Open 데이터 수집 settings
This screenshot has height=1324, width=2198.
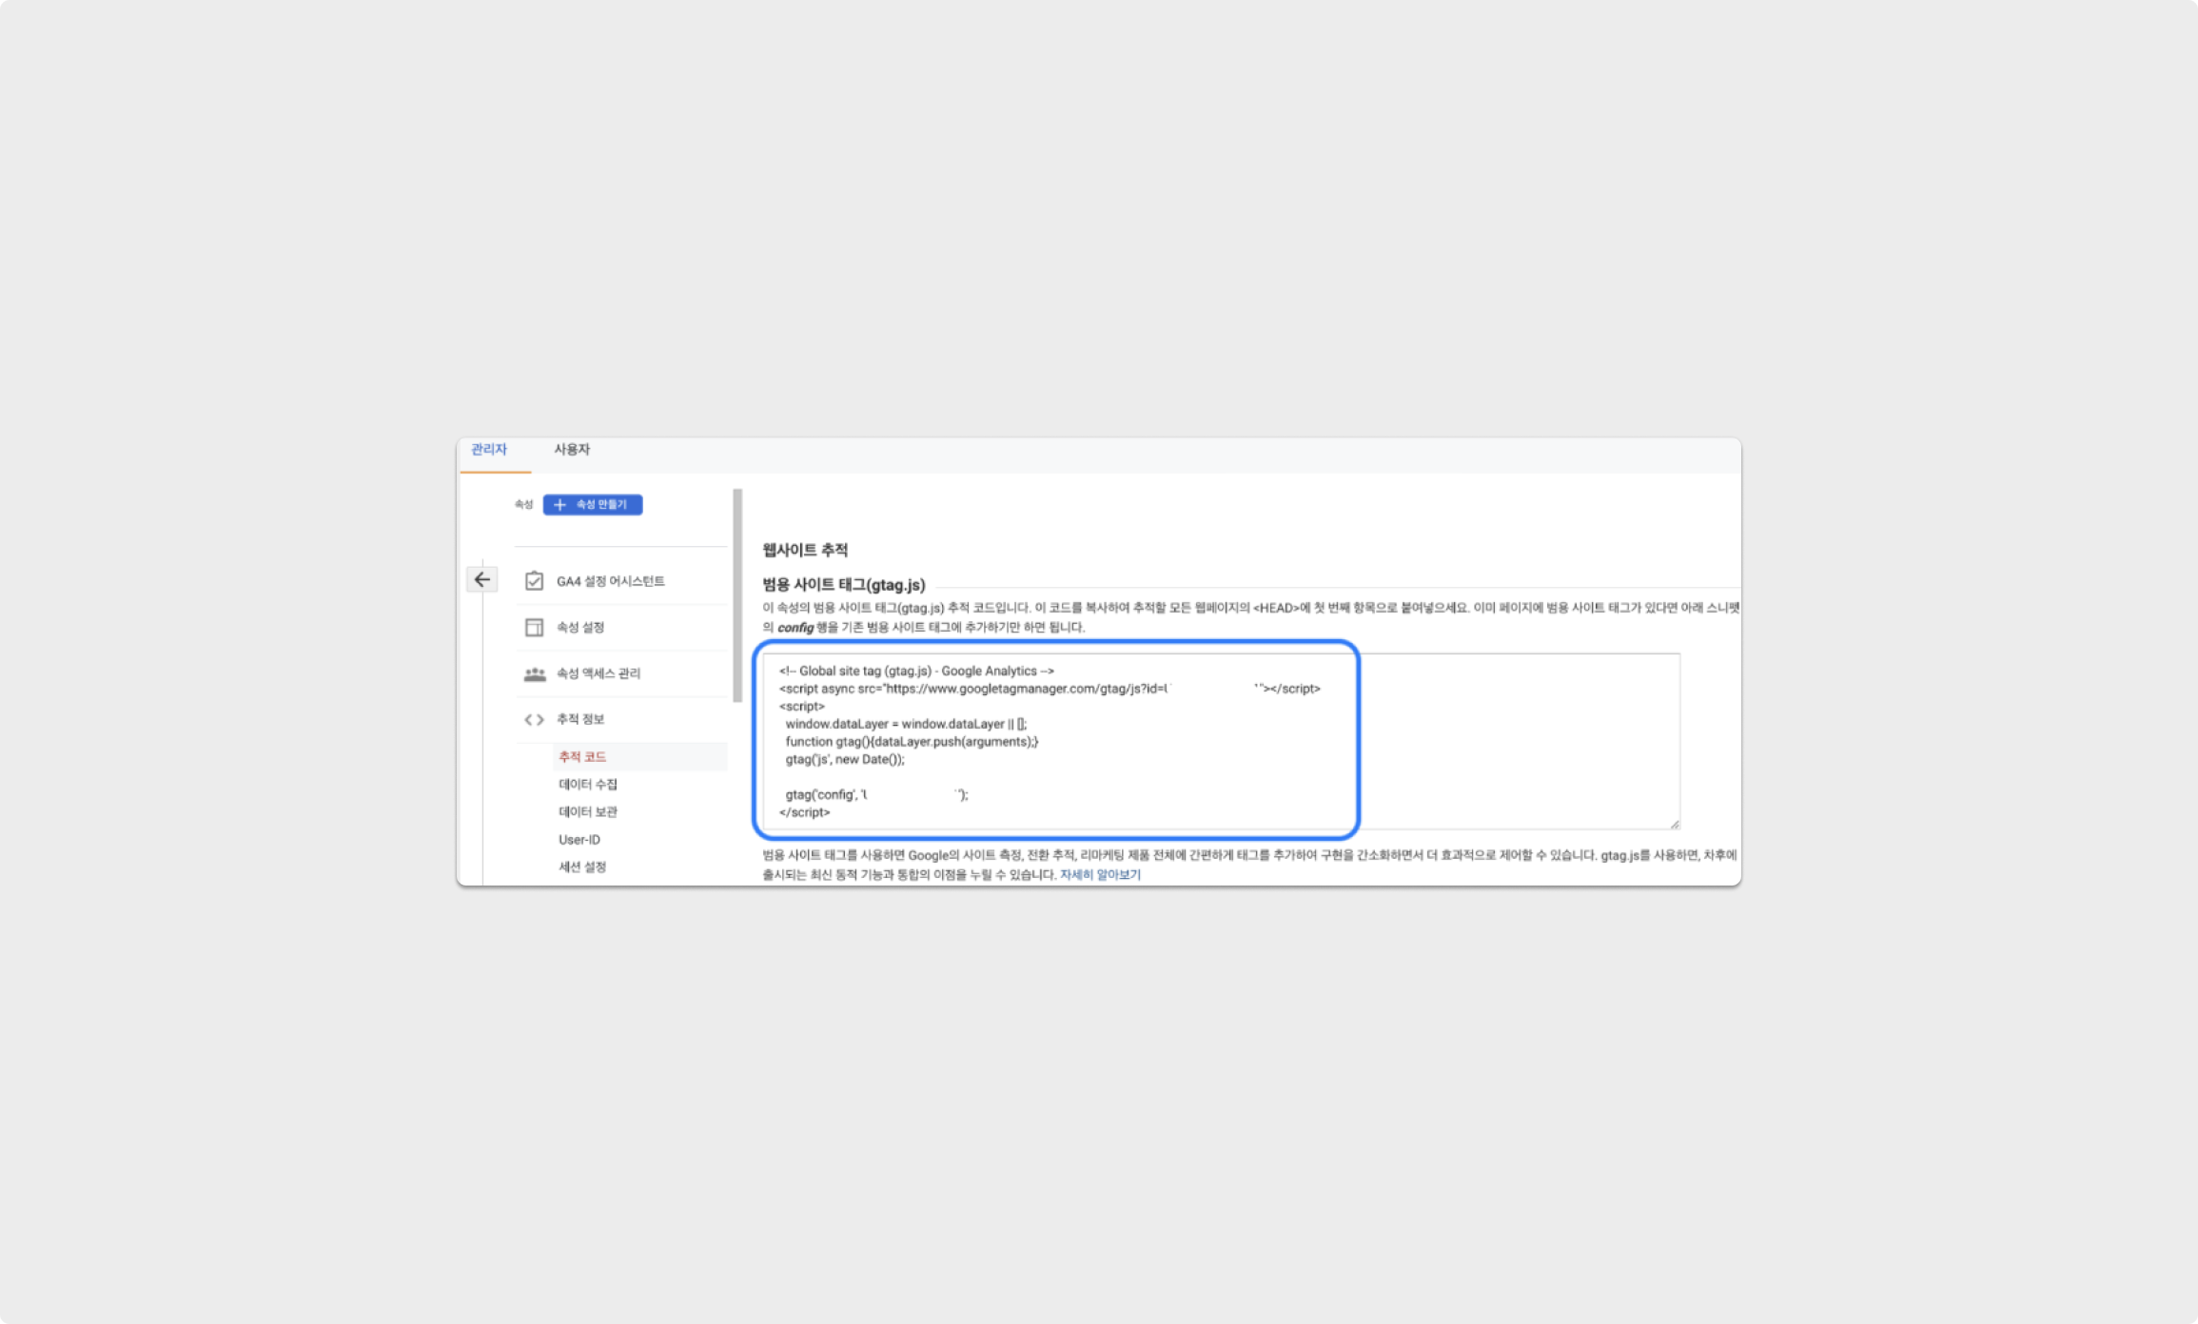tap(588, 785)
